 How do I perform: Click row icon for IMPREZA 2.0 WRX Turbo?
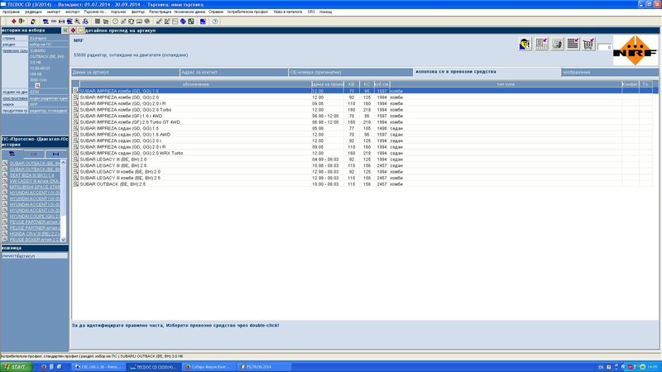(75, 153)
